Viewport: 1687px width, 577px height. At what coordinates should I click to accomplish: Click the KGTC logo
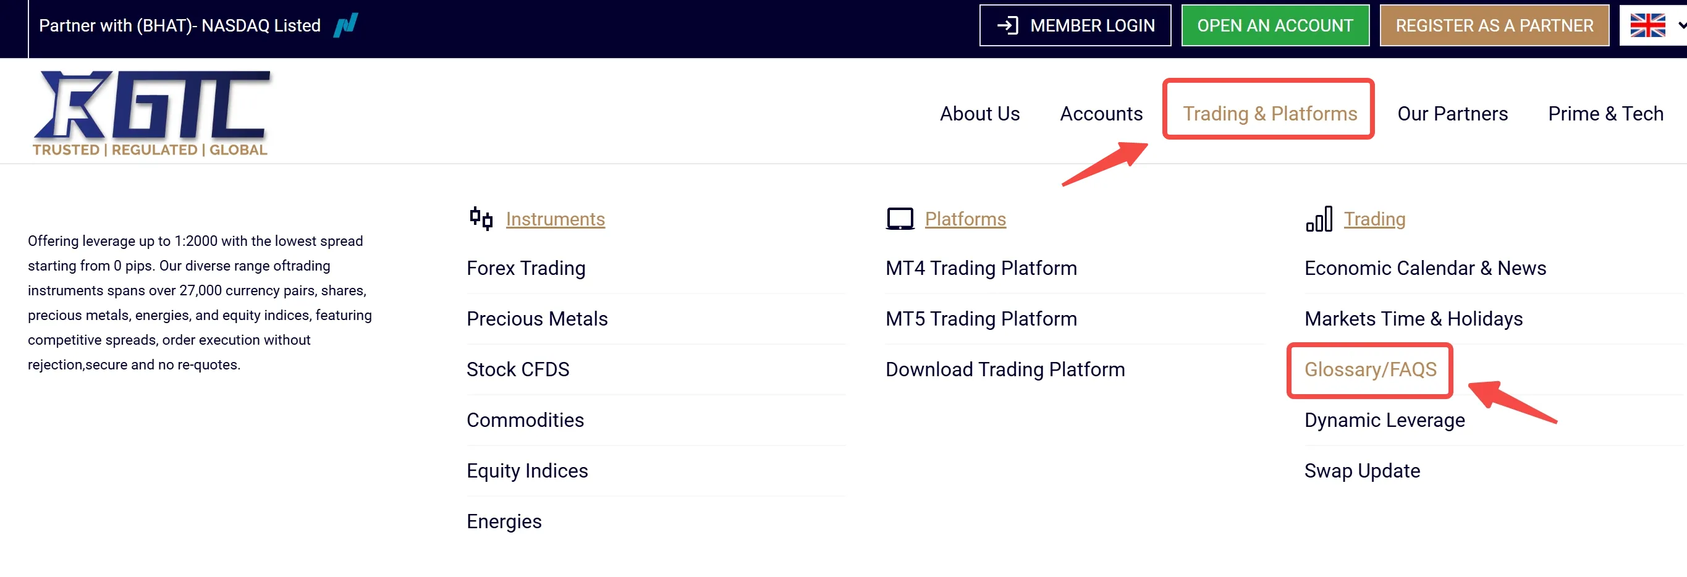coord(151,113)
